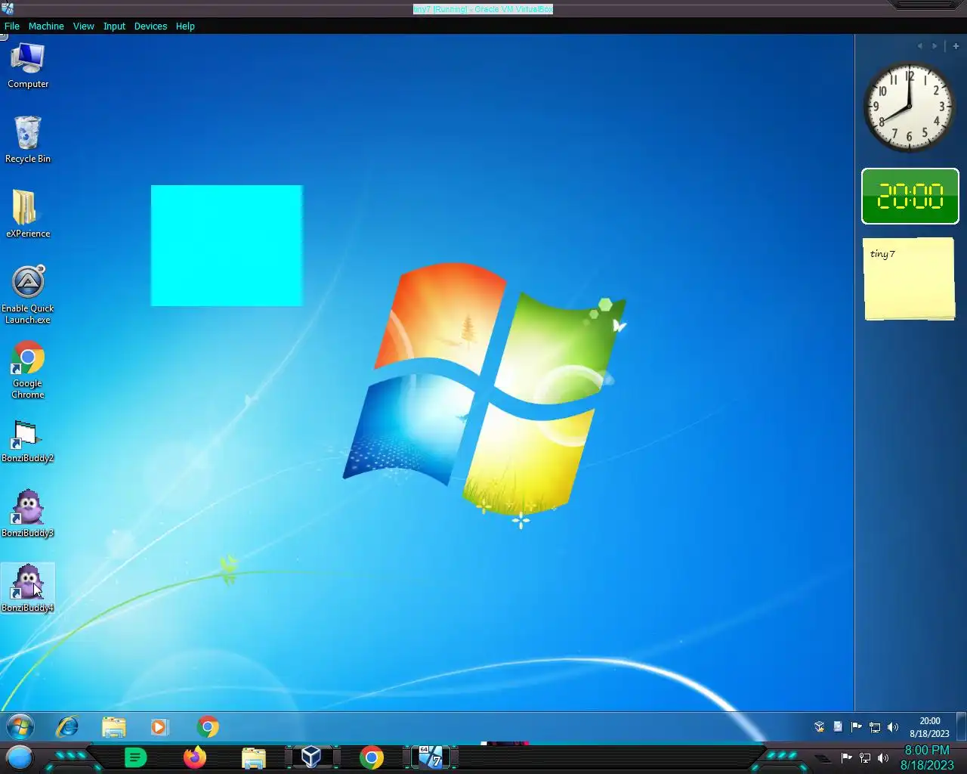Viewport: 967px width, 774px height.
Task: Launch Firefox from host taskbar
Action: point(195,757)
